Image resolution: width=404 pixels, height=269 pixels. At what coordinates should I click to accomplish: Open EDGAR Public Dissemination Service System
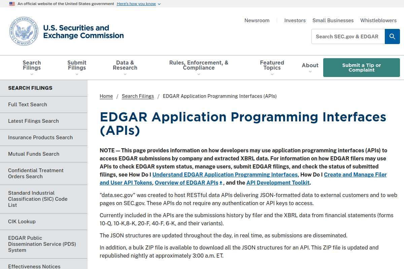coord(44,244)
